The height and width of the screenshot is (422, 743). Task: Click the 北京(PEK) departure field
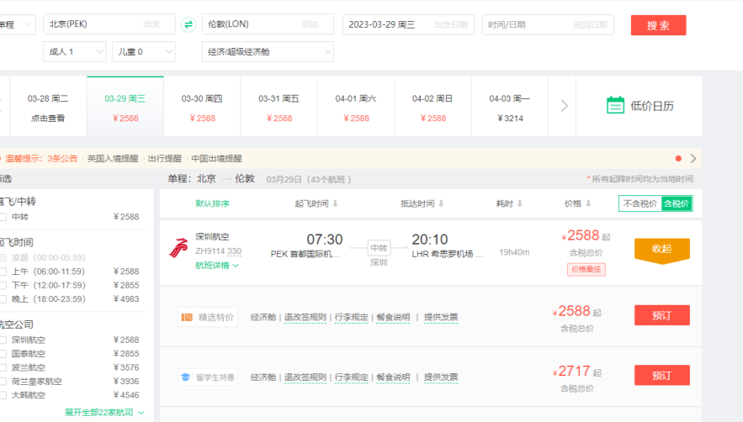tap(109, 24)
